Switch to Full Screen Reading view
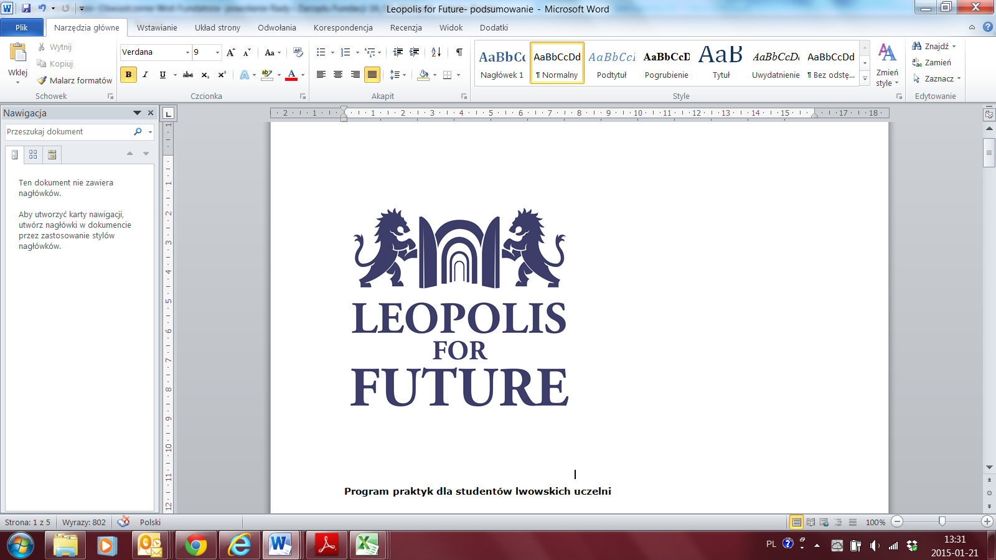 pos(810,522)
